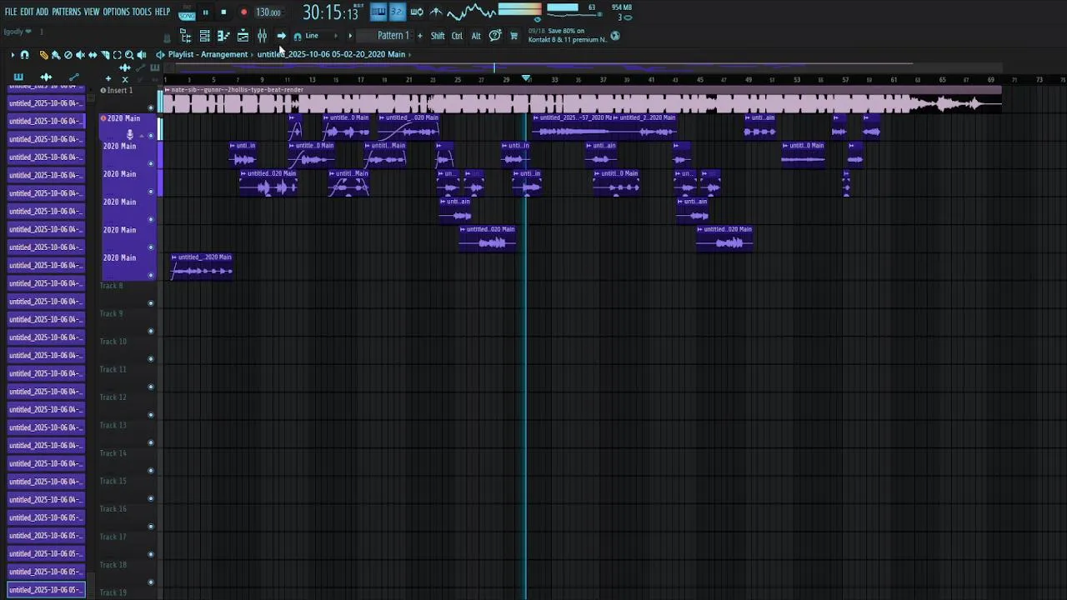Image resolution: width=1067 pixels, height=600 pixels.
Task: Open the Playlist view from top toolbar
Action: (243, 36)
